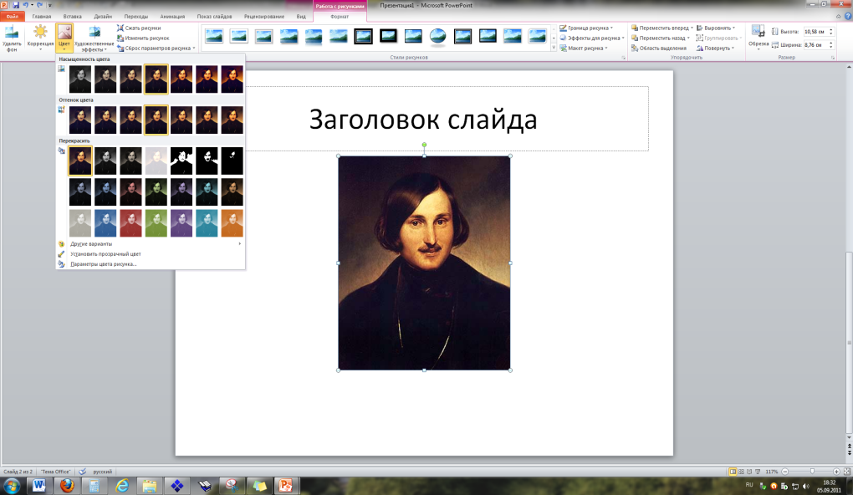Viewport: 853px width, 495px height.
Task: Click the green rotation handle above picture
Action: coord(424,145)
